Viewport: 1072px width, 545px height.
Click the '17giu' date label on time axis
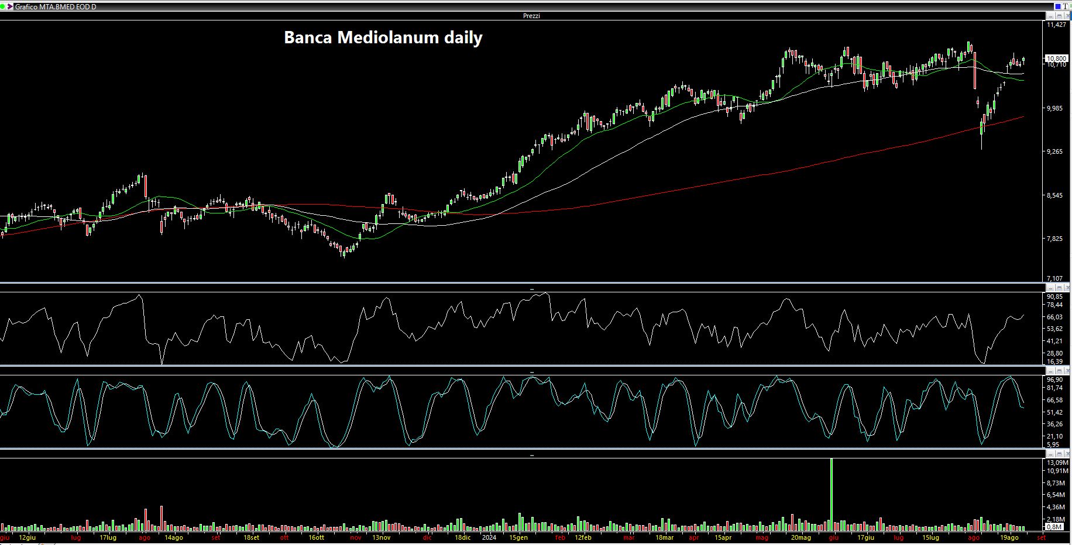tap(865, 537)
